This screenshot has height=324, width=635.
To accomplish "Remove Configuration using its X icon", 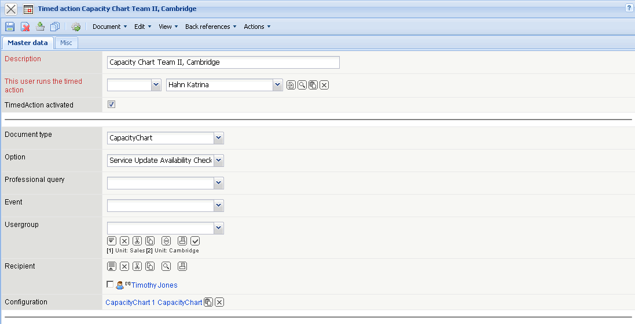I will (219, 302).
